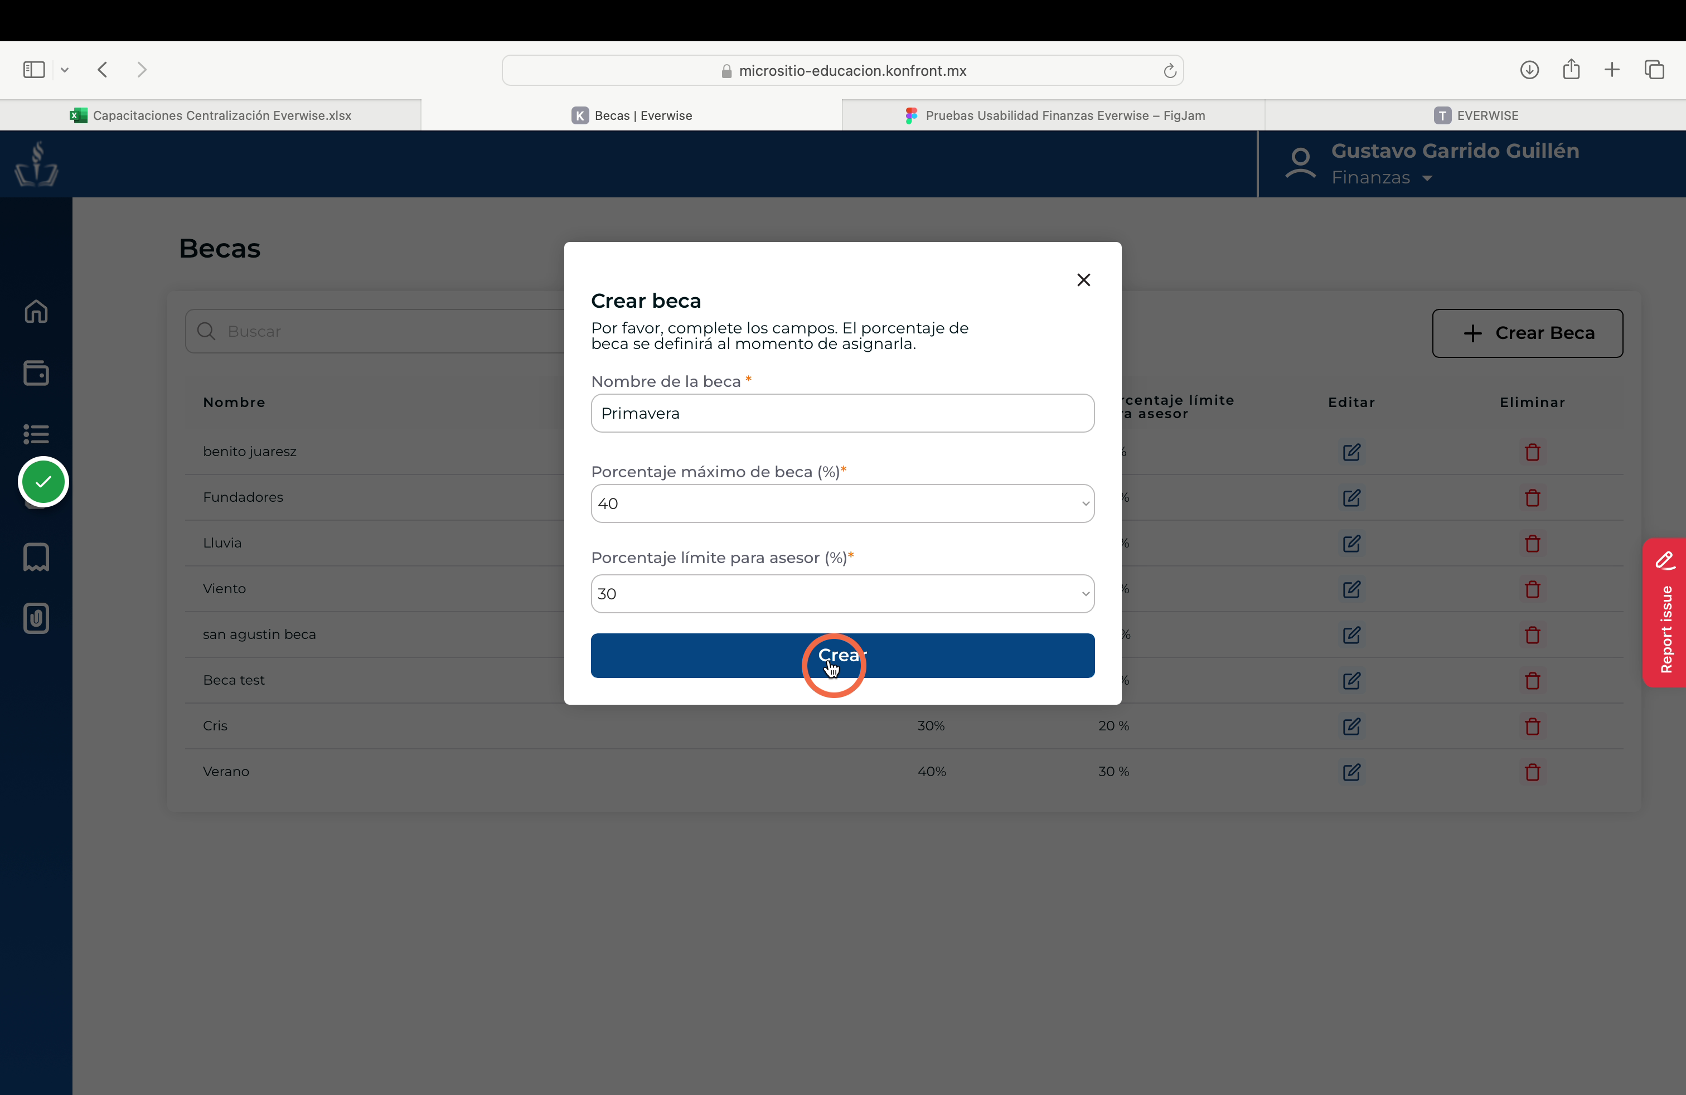Open the paperclip attachment sidebar icon

36,618
